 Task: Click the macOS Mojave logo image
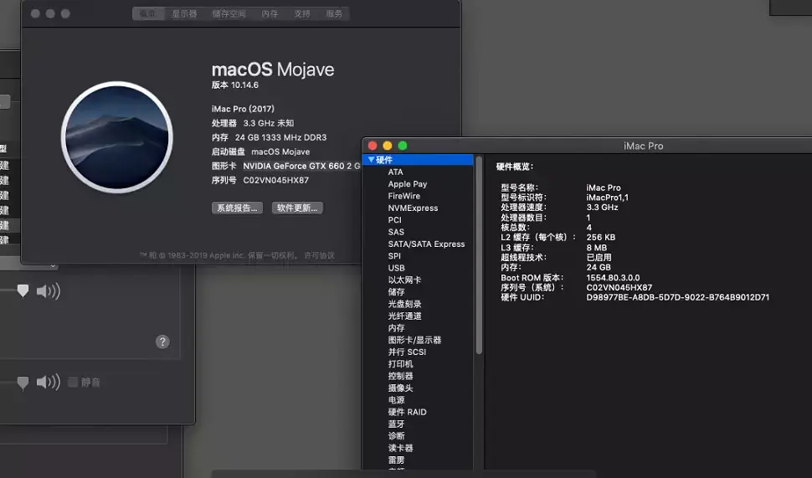(117, 137)
